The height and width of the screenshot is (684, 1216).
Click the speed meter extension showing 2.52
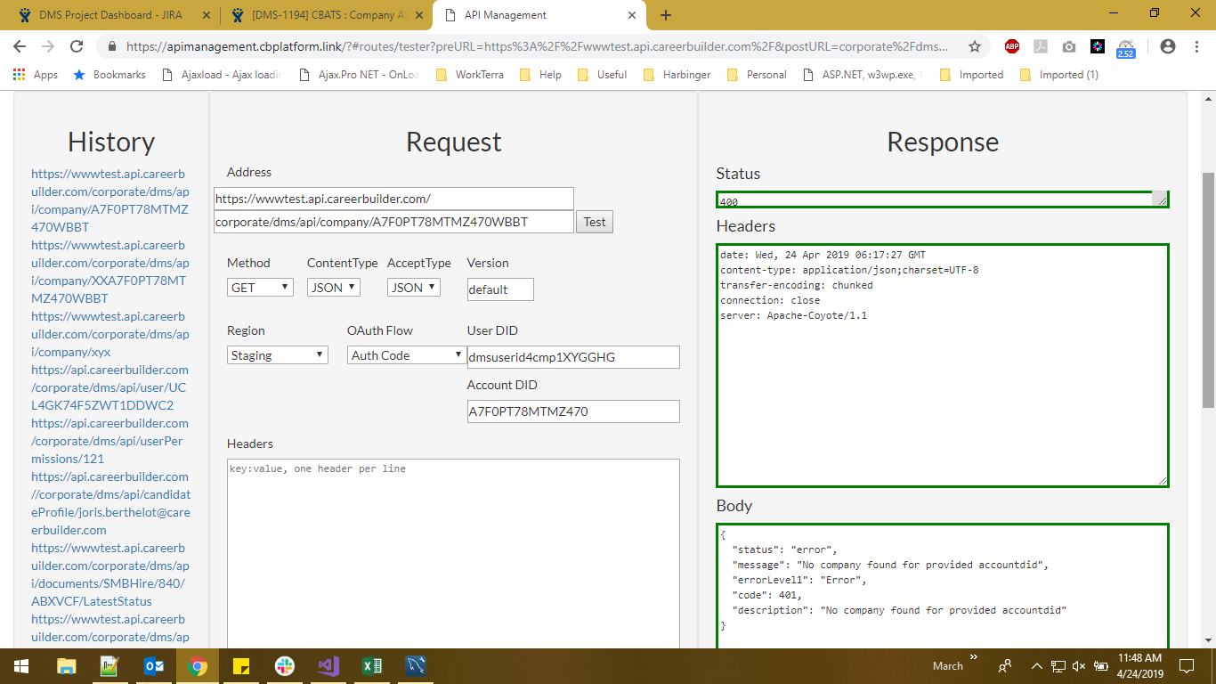(x=1126, y=47)
